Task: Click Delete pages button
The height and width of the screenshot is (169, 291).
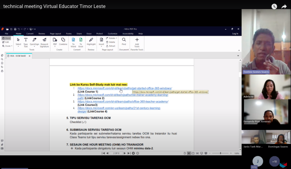Action: coord(111,42)
